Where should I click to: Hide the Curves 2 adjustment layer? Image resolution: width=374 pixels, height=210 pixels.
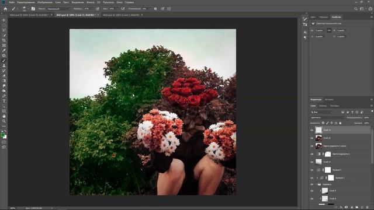coord(311,170)
